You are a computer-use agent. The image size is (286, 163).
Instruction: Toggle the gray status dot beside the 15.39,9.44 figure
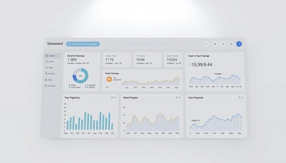(x=190, y=64)
